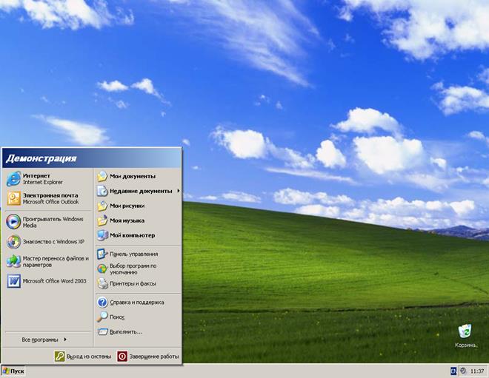489x378 pixels.
Task: Click Выбор программ по умолчанию label
Action: [133, 269]
